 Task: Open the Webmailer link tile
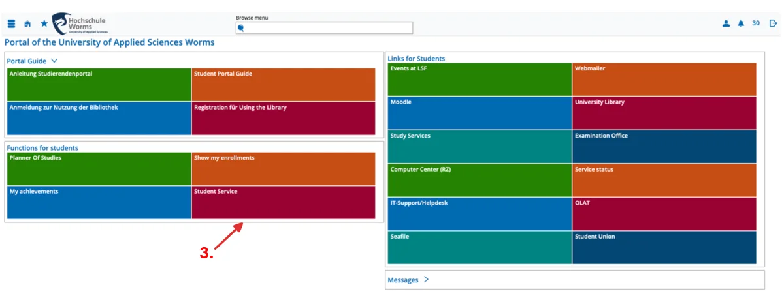point(664,80)
